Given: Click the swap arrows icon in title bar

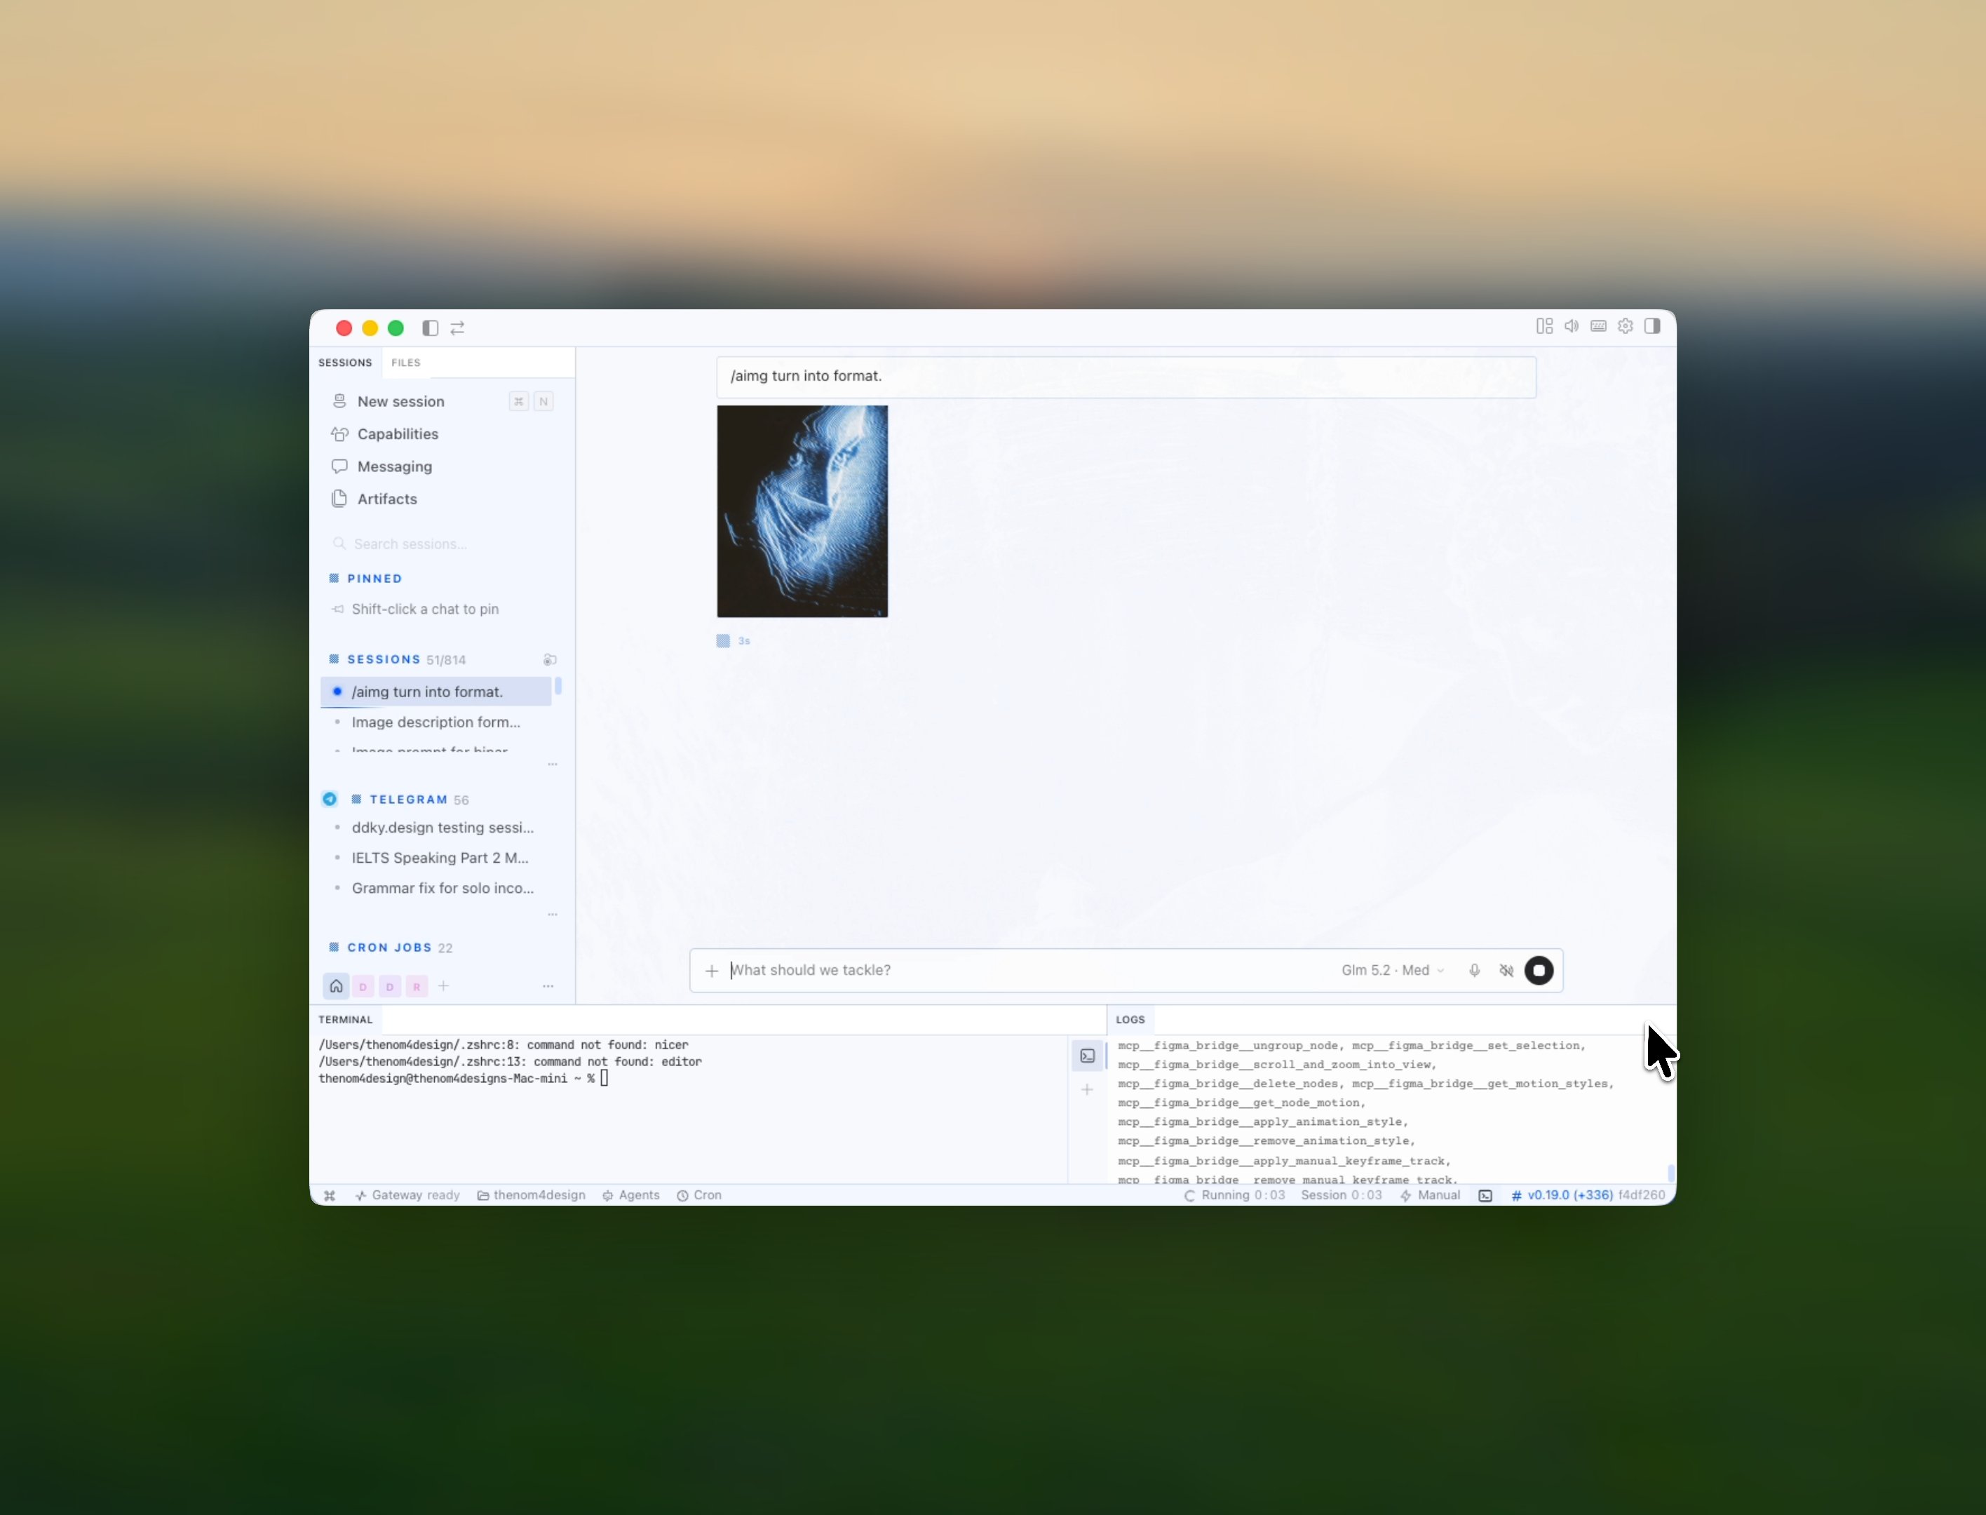Looking at the screenshot, I should 457,328.
